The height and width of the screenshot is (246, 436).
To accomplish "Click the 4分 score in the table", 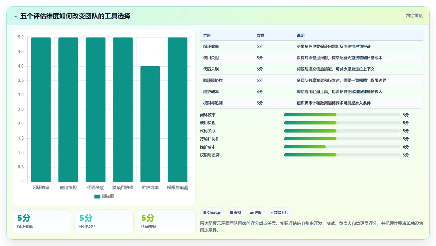I will click(260, 92).
